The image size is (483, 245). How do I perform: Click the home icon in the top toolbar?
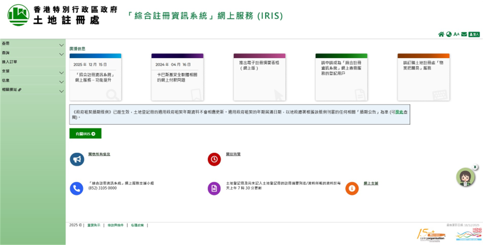pos(442,34)
